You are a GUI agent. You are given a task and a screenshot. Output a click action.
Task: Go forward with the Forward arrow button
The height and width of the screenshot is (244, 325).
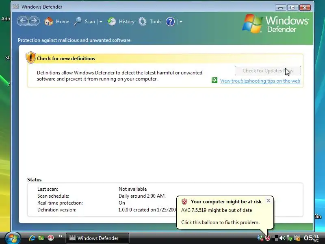pyautogui.click(x=34, y=21)
